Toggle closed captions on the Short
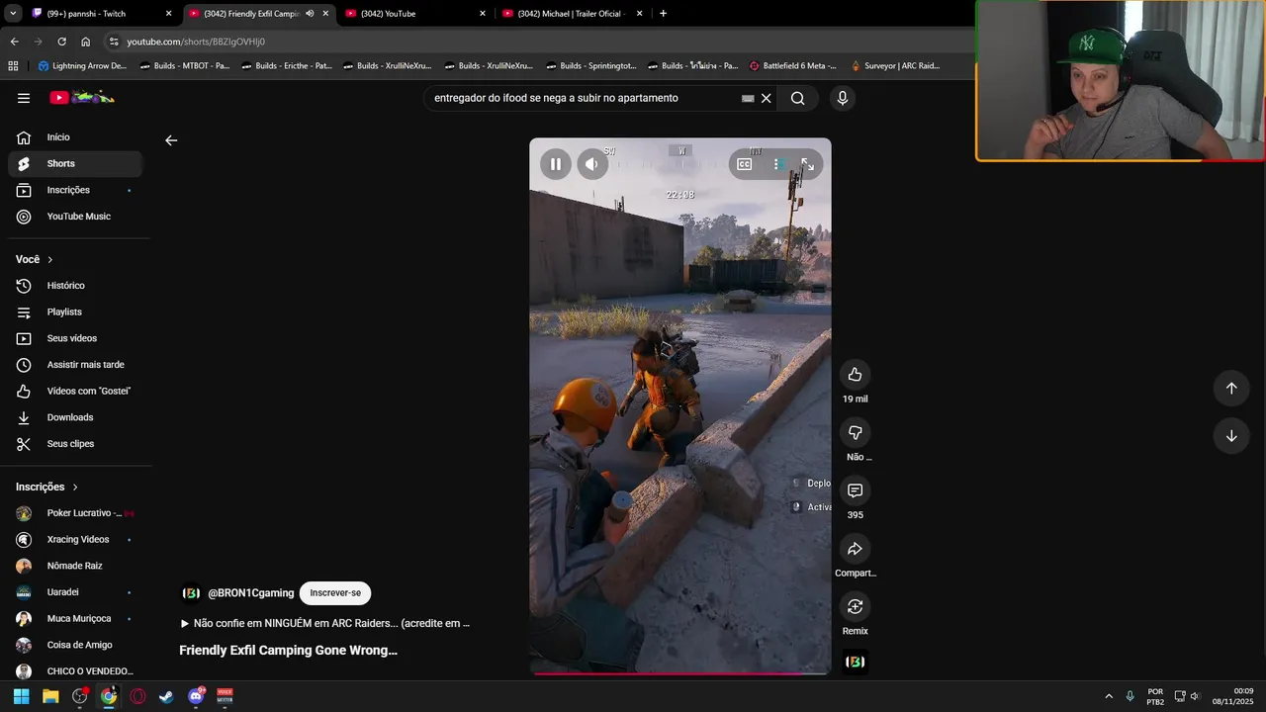This screenshot has height=712, width=1266. [x=745, y=165]
